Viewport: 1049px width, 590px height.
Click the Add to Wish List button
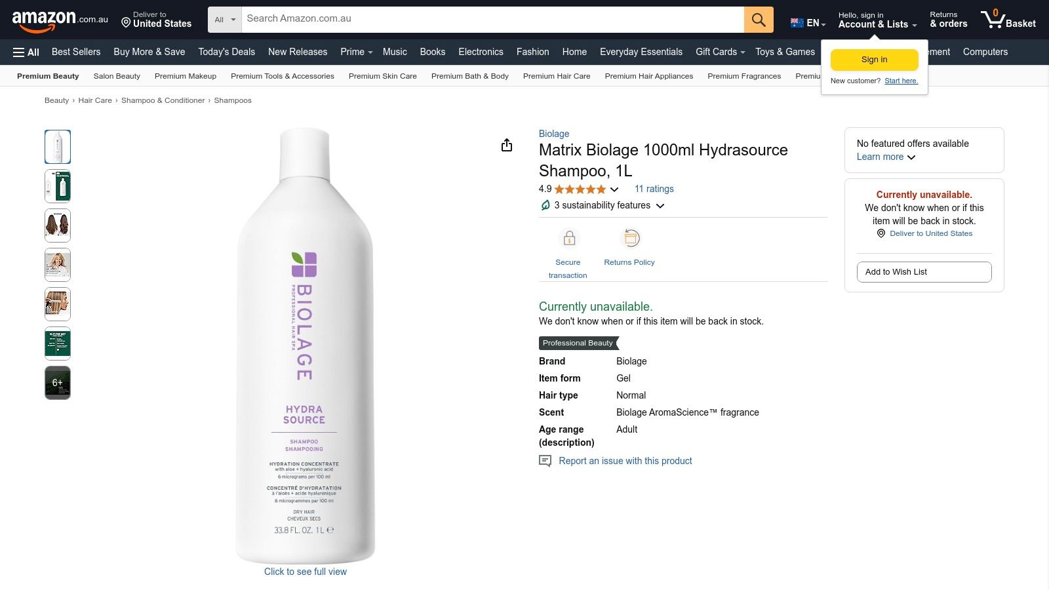tap(924, 271)
